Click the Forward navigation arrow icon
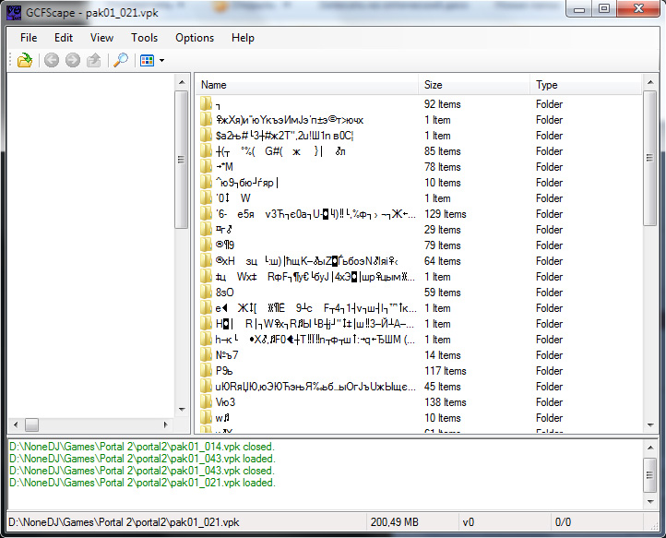Image resolution: width=666 pixels, height=538 pixels. pos(73,60)
